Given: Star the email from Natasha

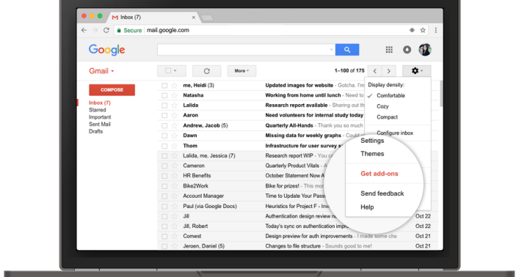Looking at the screenshot, I should 175,95.
